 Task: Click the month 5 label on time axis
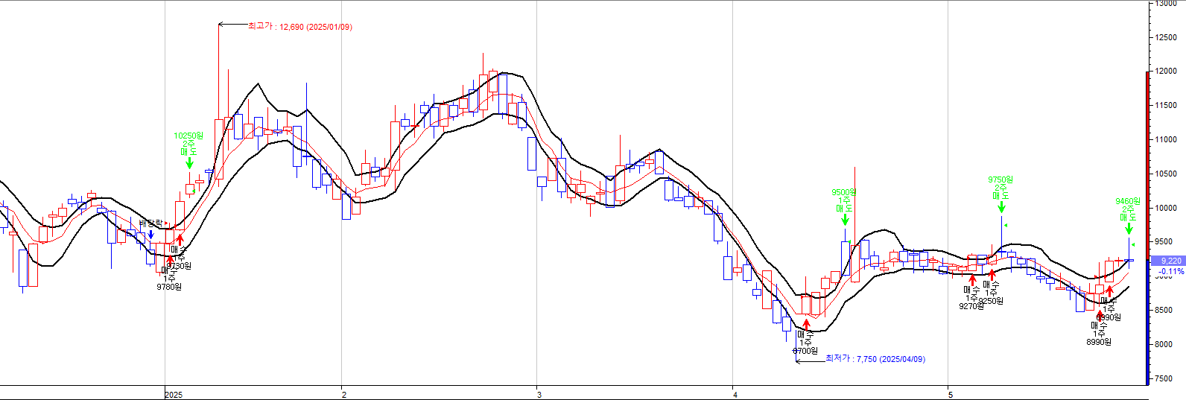(x=951, y=395)
